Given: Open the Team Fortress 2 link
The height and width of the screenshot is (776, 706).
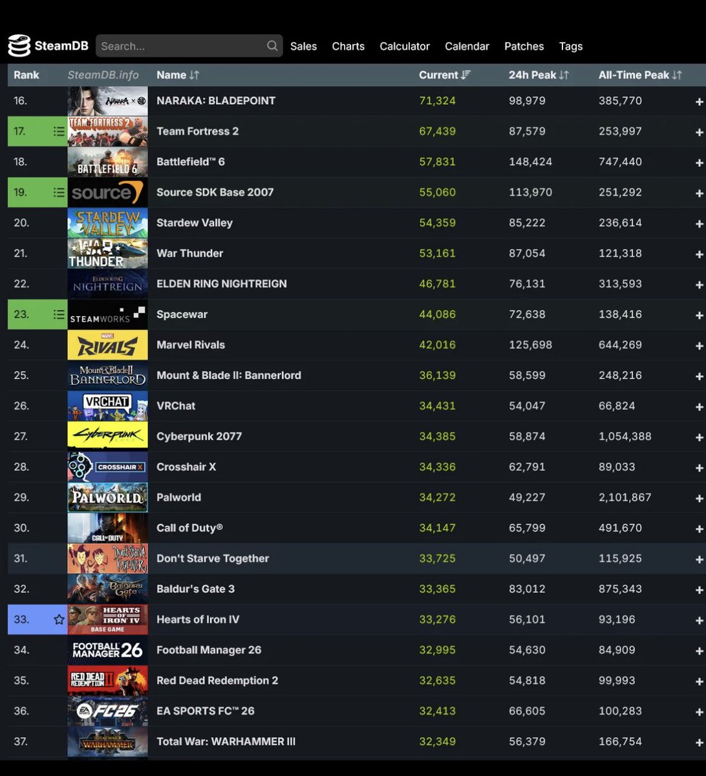Looking at the screenshot, I should point(197,131).
